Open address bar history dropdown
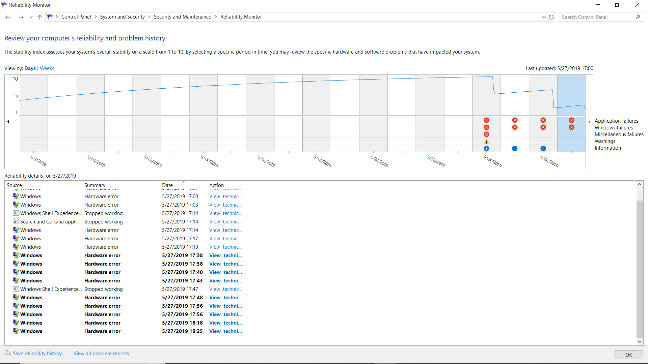The width and height of the screenshot is (648, 364). pyautogui.click(x=544, y=17)
